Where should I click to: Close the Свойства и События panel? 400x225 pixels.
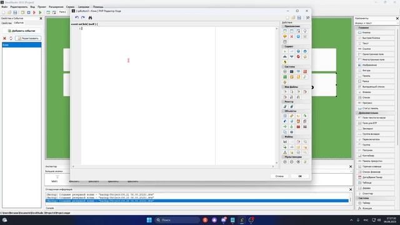click(x=41, y=19)
